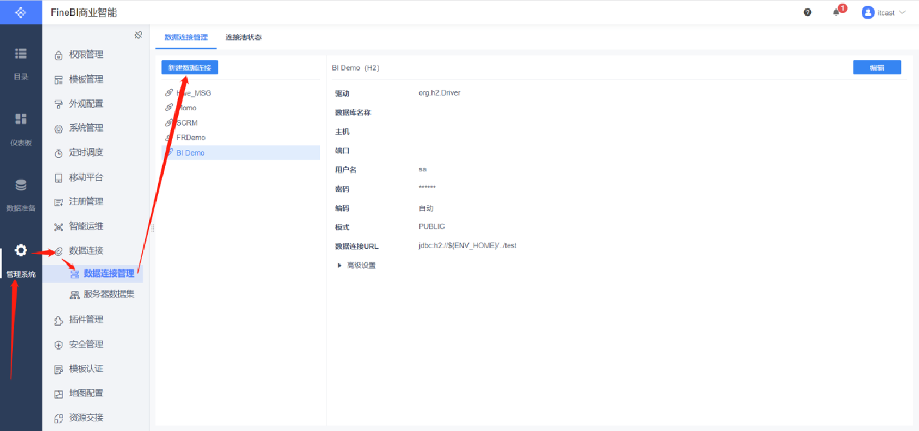
Task: Open the 目录 directory section
Action: point(21,64)
